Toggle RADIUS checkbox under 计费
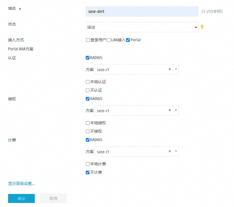The height and width of the screenshot is (207, 234). pyautogui.click(x=88, y=140)
